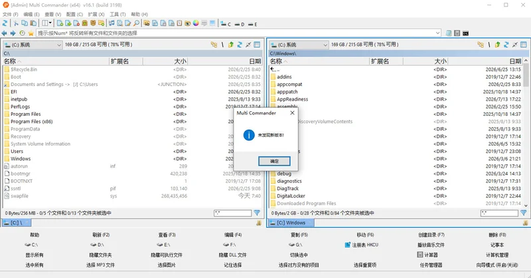Toggle the filter funnel in left panel
This screenshot has height=278, width=531.
click(x=257, y=213)
